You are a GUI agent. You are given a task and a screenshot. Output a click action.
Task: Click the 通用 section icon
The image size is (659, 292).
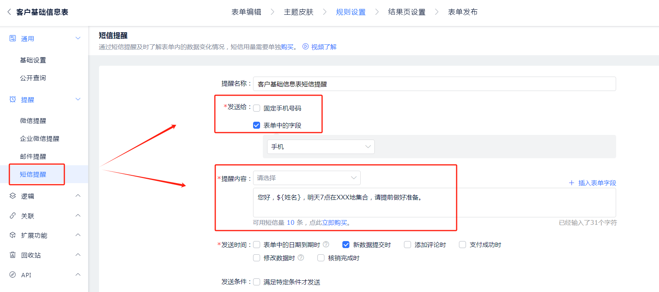point(12,38)
